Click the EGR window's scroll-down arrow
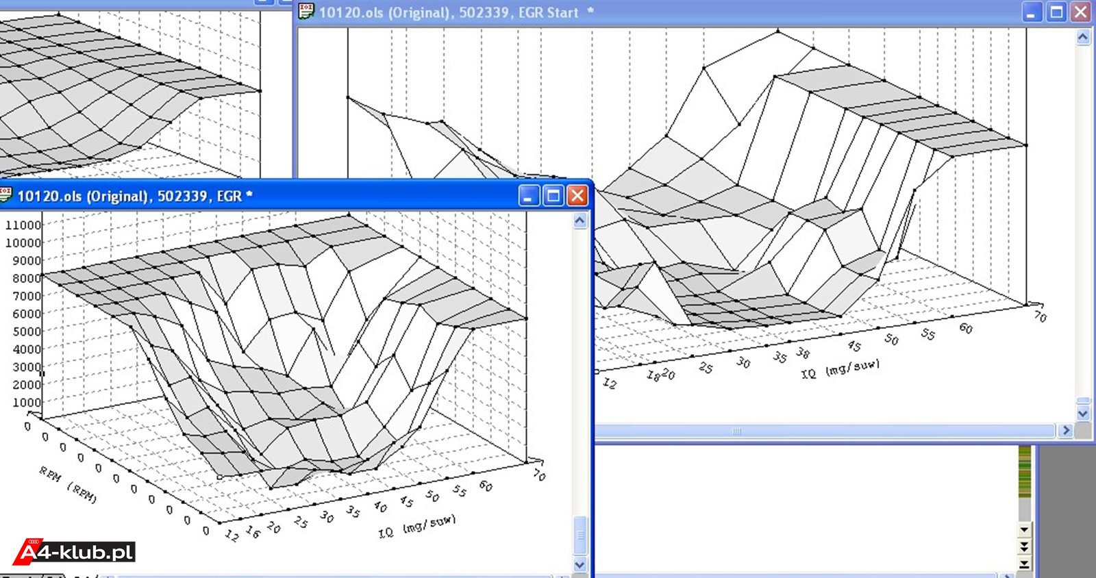The height and width of the screenshot is (578, 1096). coord(580,565)
